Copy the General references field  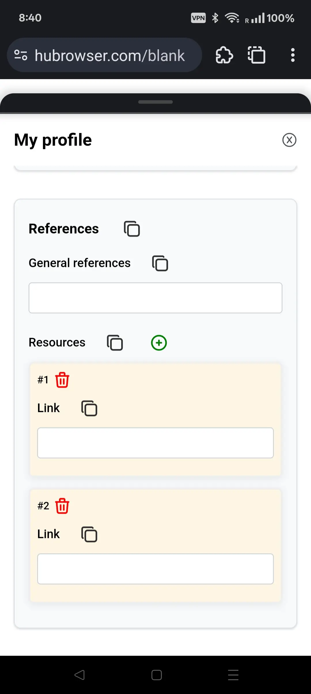tap(160, 263)
